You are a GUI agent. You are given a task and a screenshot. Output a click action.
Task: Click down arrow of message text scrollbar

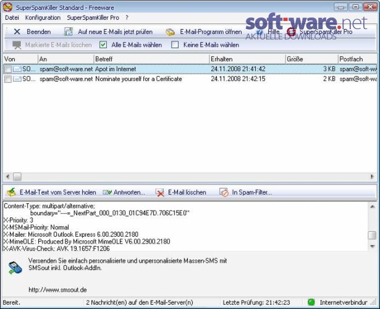click(372, 247)
